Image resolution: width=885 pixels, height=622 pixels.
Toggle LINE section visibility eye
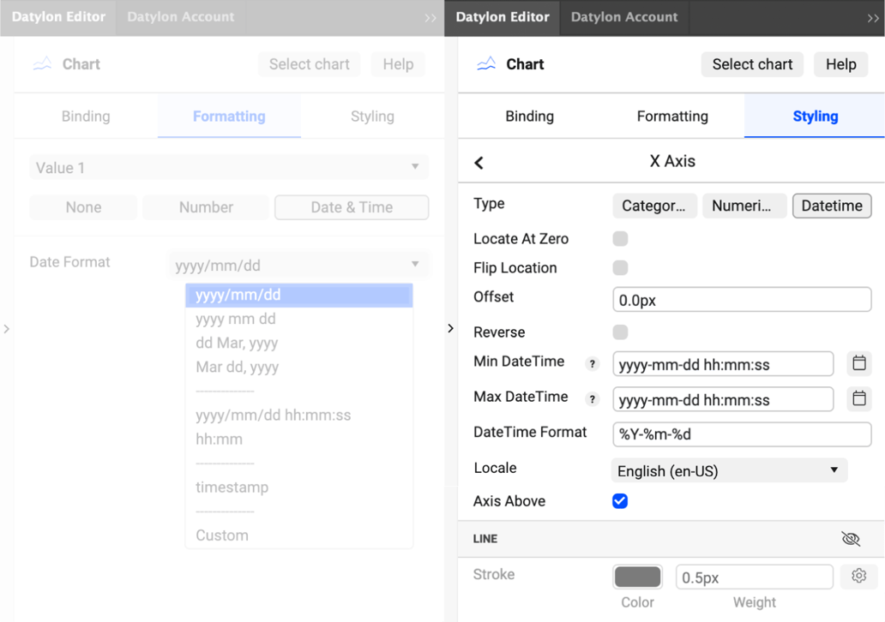(x=851, y=539)
